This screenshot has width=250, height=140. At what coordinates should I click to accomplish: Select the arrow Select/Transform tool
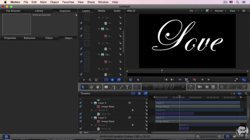[83, 87]
